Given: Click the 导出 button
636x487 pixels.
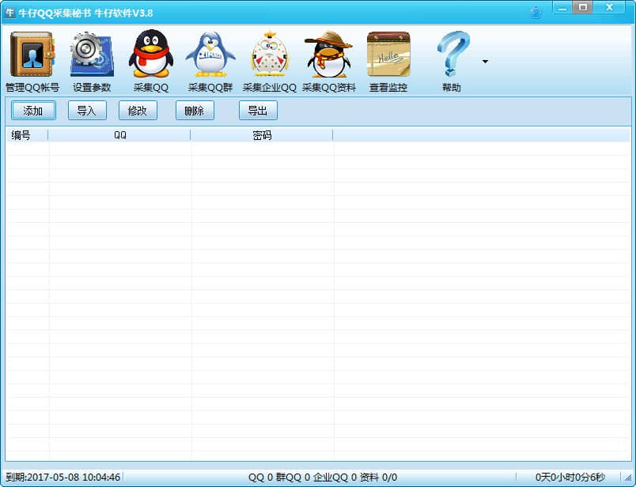Looking at the screenshot, I should [258, 111].
